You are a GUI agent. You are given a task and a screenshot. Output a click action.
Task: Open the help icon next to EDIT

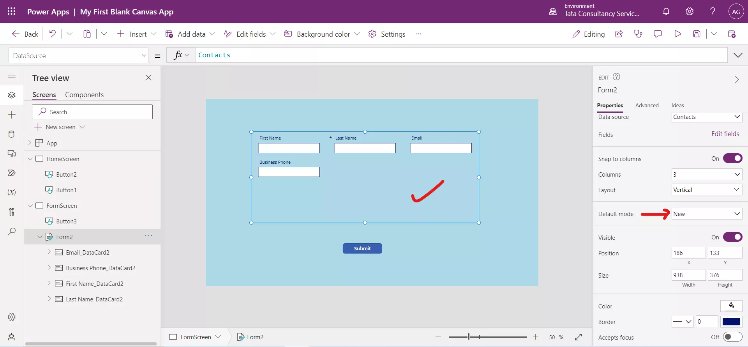tap(616, 77)
